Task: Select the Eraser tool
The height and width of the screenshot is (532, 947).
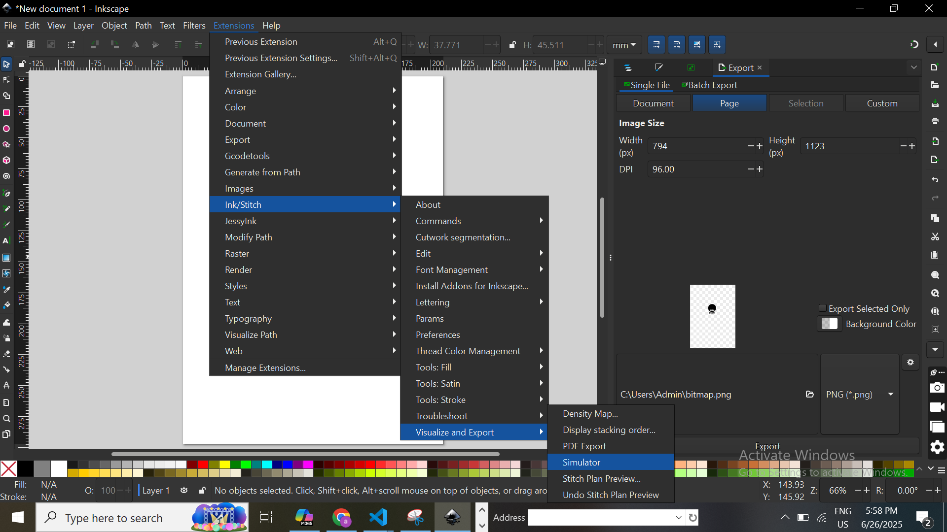Action: click(6, 354)
